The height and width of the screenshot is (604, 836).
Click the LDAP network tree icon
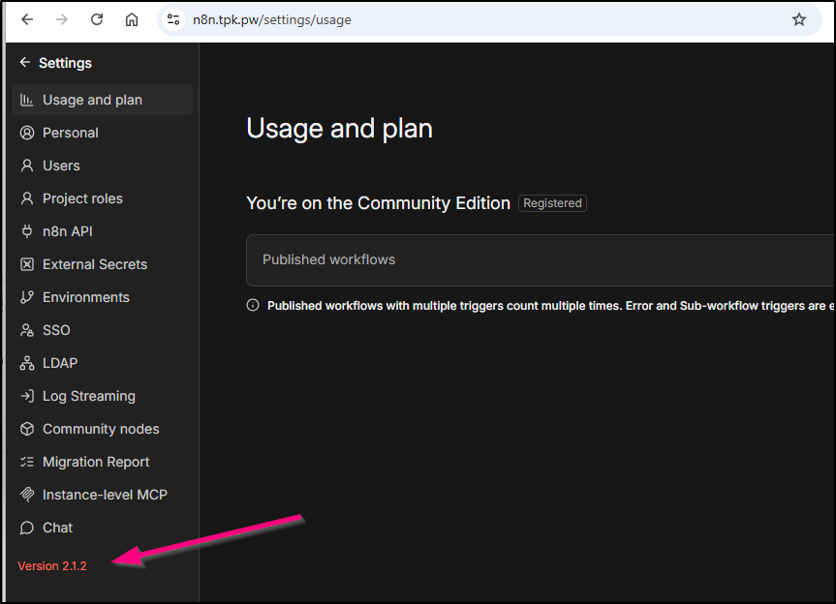point(27,363)
